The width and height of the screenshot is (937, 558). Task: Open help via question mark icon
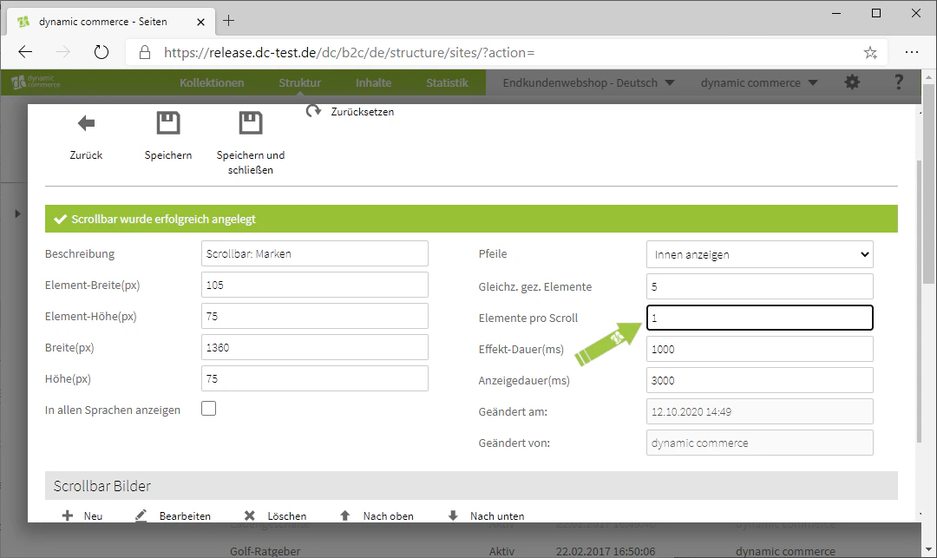coord(898,82)
